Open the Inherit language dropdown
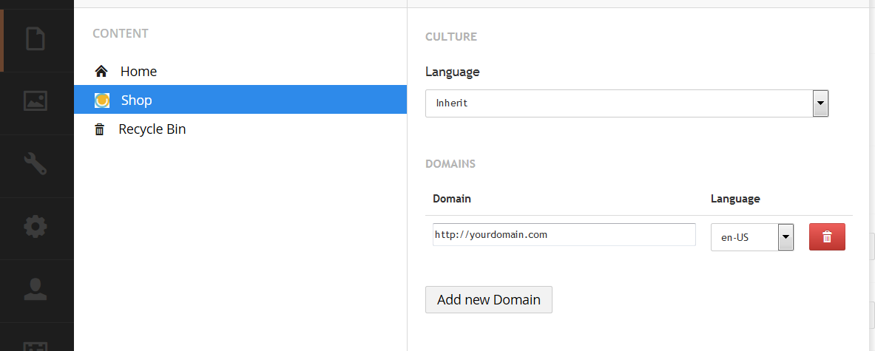This screenshot has width=875, height=351. [626, 103]
